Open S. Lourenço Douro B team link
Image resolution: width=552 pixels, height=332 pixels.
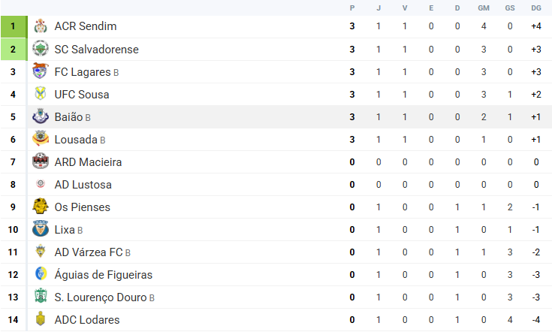tap(104, 297)
